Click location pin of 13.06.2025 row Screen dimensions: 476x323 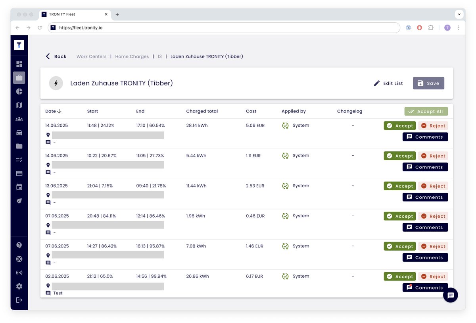pyautogui.click(x=48, y=195)
